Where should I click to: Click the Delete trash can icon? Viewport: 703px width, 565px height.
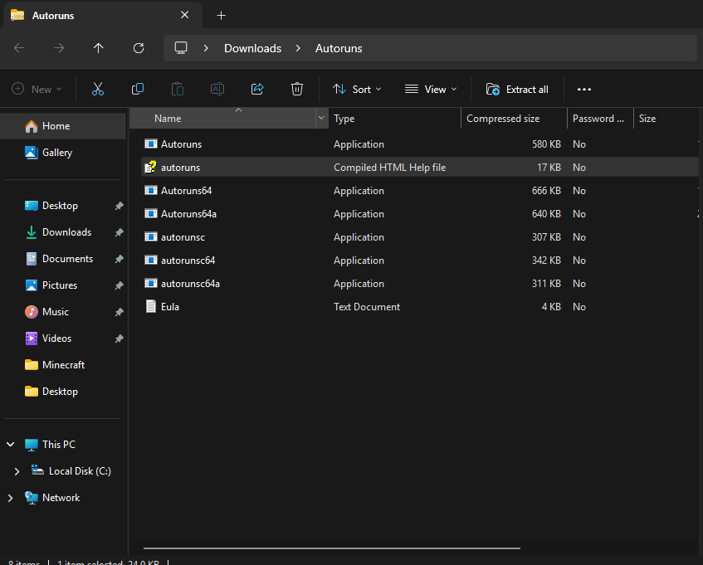pos(297,89)
